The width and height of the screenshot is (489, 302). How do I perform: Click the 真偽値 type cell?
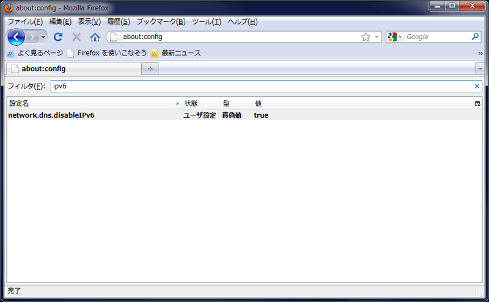[232, 115]
